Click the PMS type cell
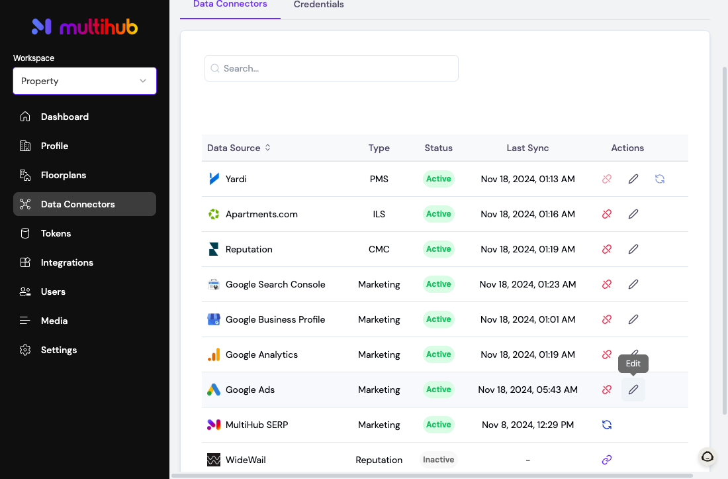 point(379,179)
